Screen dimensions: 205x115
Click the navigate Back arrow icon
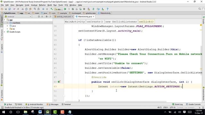(x=43, y=9)
